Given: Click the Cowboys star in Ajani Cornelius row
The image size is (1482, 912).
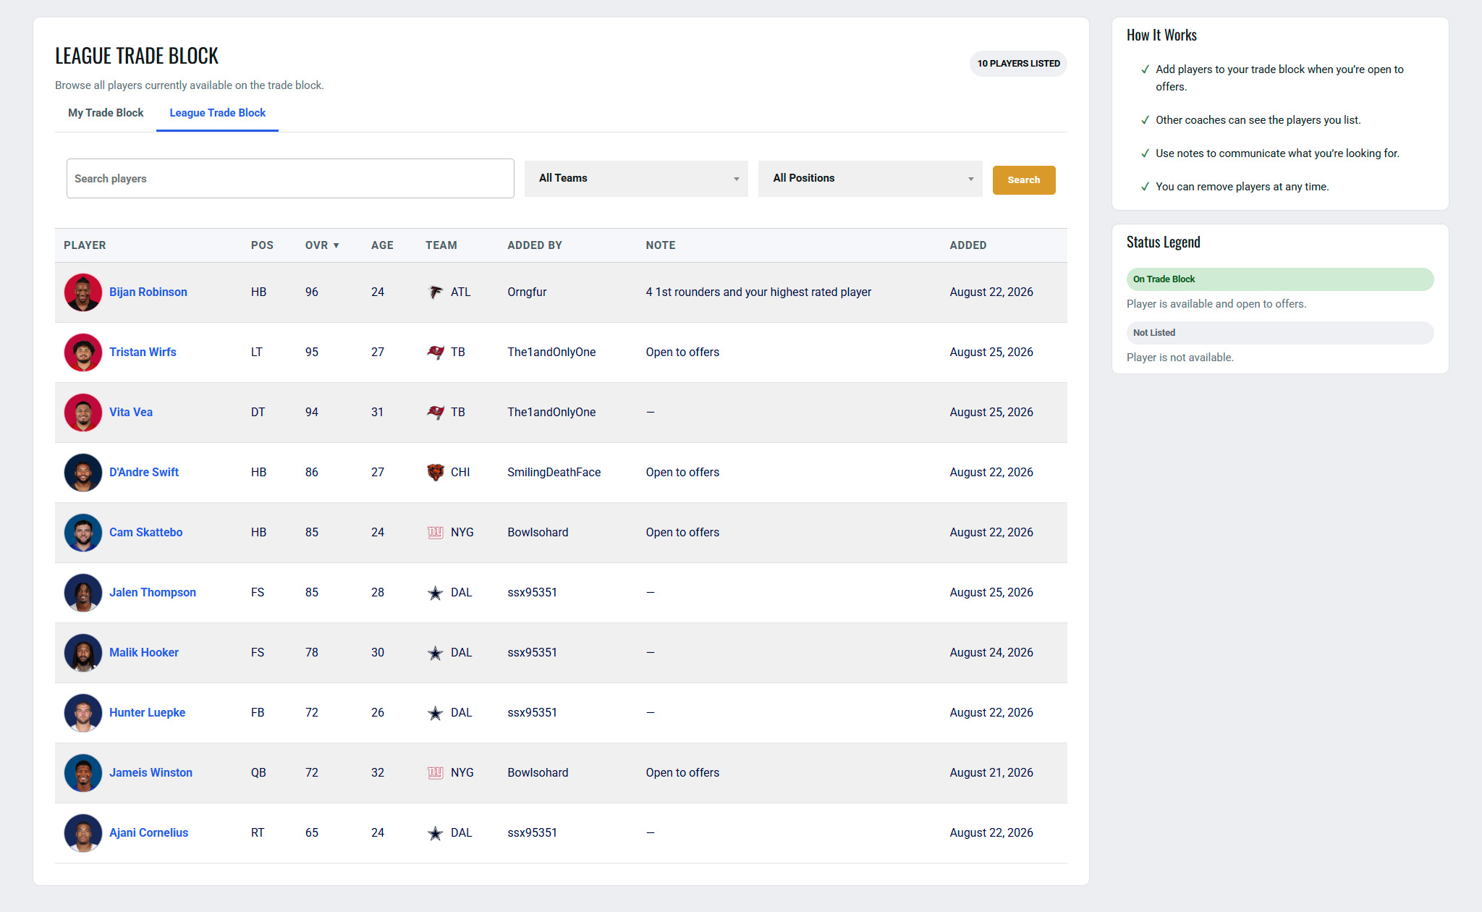Looking at the screenshot, I should pyautogui.click(x=435, y=833).
